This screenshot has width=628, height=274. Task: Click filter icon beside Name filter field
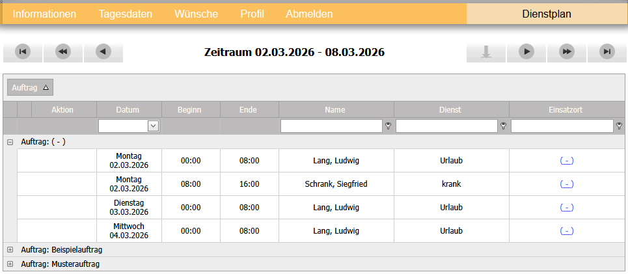[x=389, y=126]
